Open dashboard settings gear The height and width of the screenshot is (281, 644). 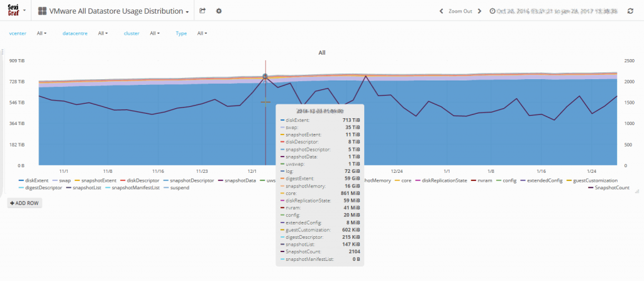(219, 11)
